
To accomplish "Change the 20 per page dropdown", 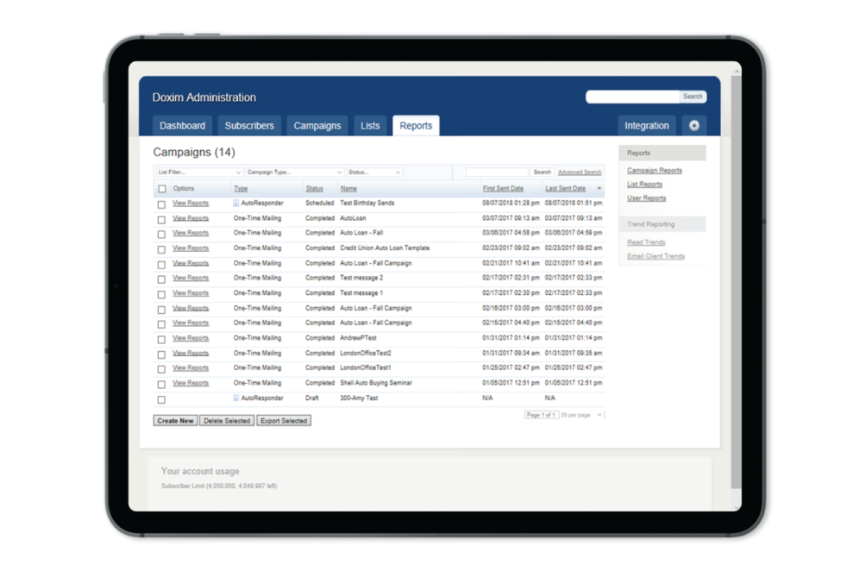I will click(574, 414).
